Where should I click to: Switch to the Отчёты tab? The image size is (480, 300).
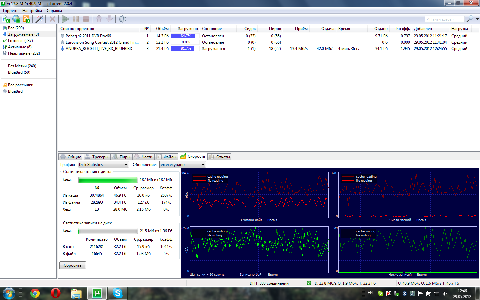click(219, 157)
